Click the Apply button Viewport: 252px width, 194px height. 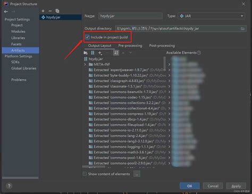[236, 186]
